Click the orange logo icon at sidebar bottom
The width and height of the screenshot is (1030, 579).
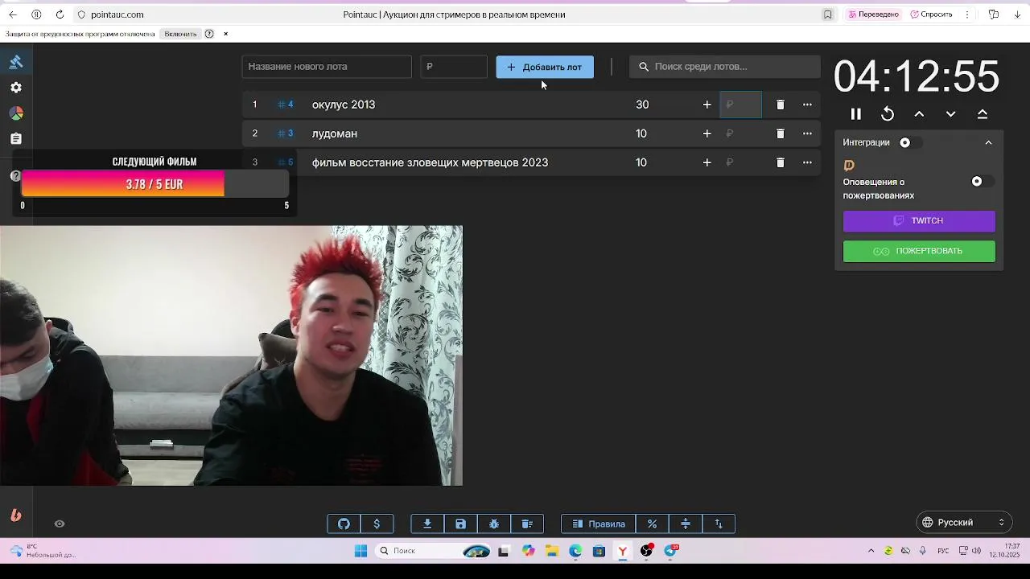(15, 515)
